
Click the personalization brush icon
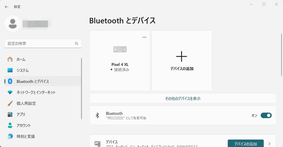pyautogui.click(x=10, y=103)
